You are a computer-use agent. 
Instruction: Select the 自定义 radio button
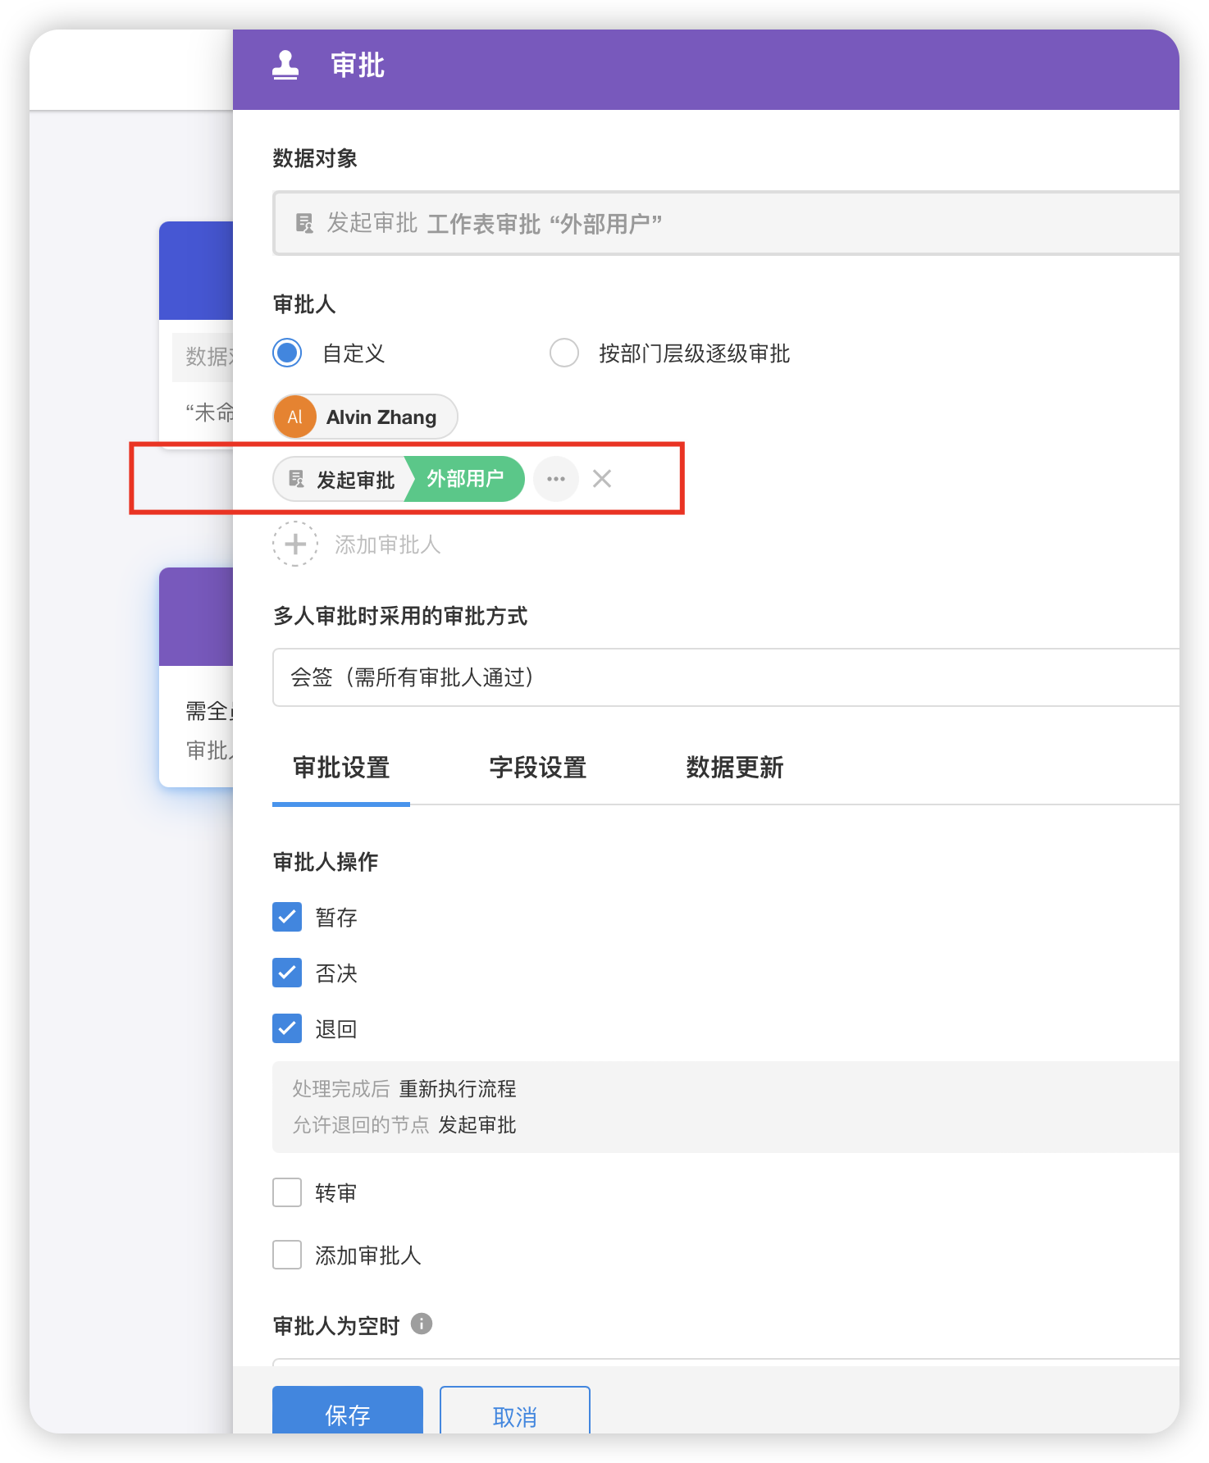(x=287, y=353)
